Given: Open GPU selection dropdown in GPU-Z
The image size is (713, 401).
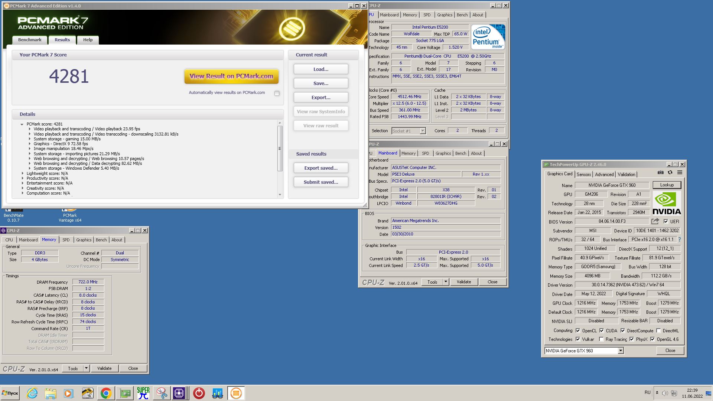Looking at the screenshot, I should 621,351.
